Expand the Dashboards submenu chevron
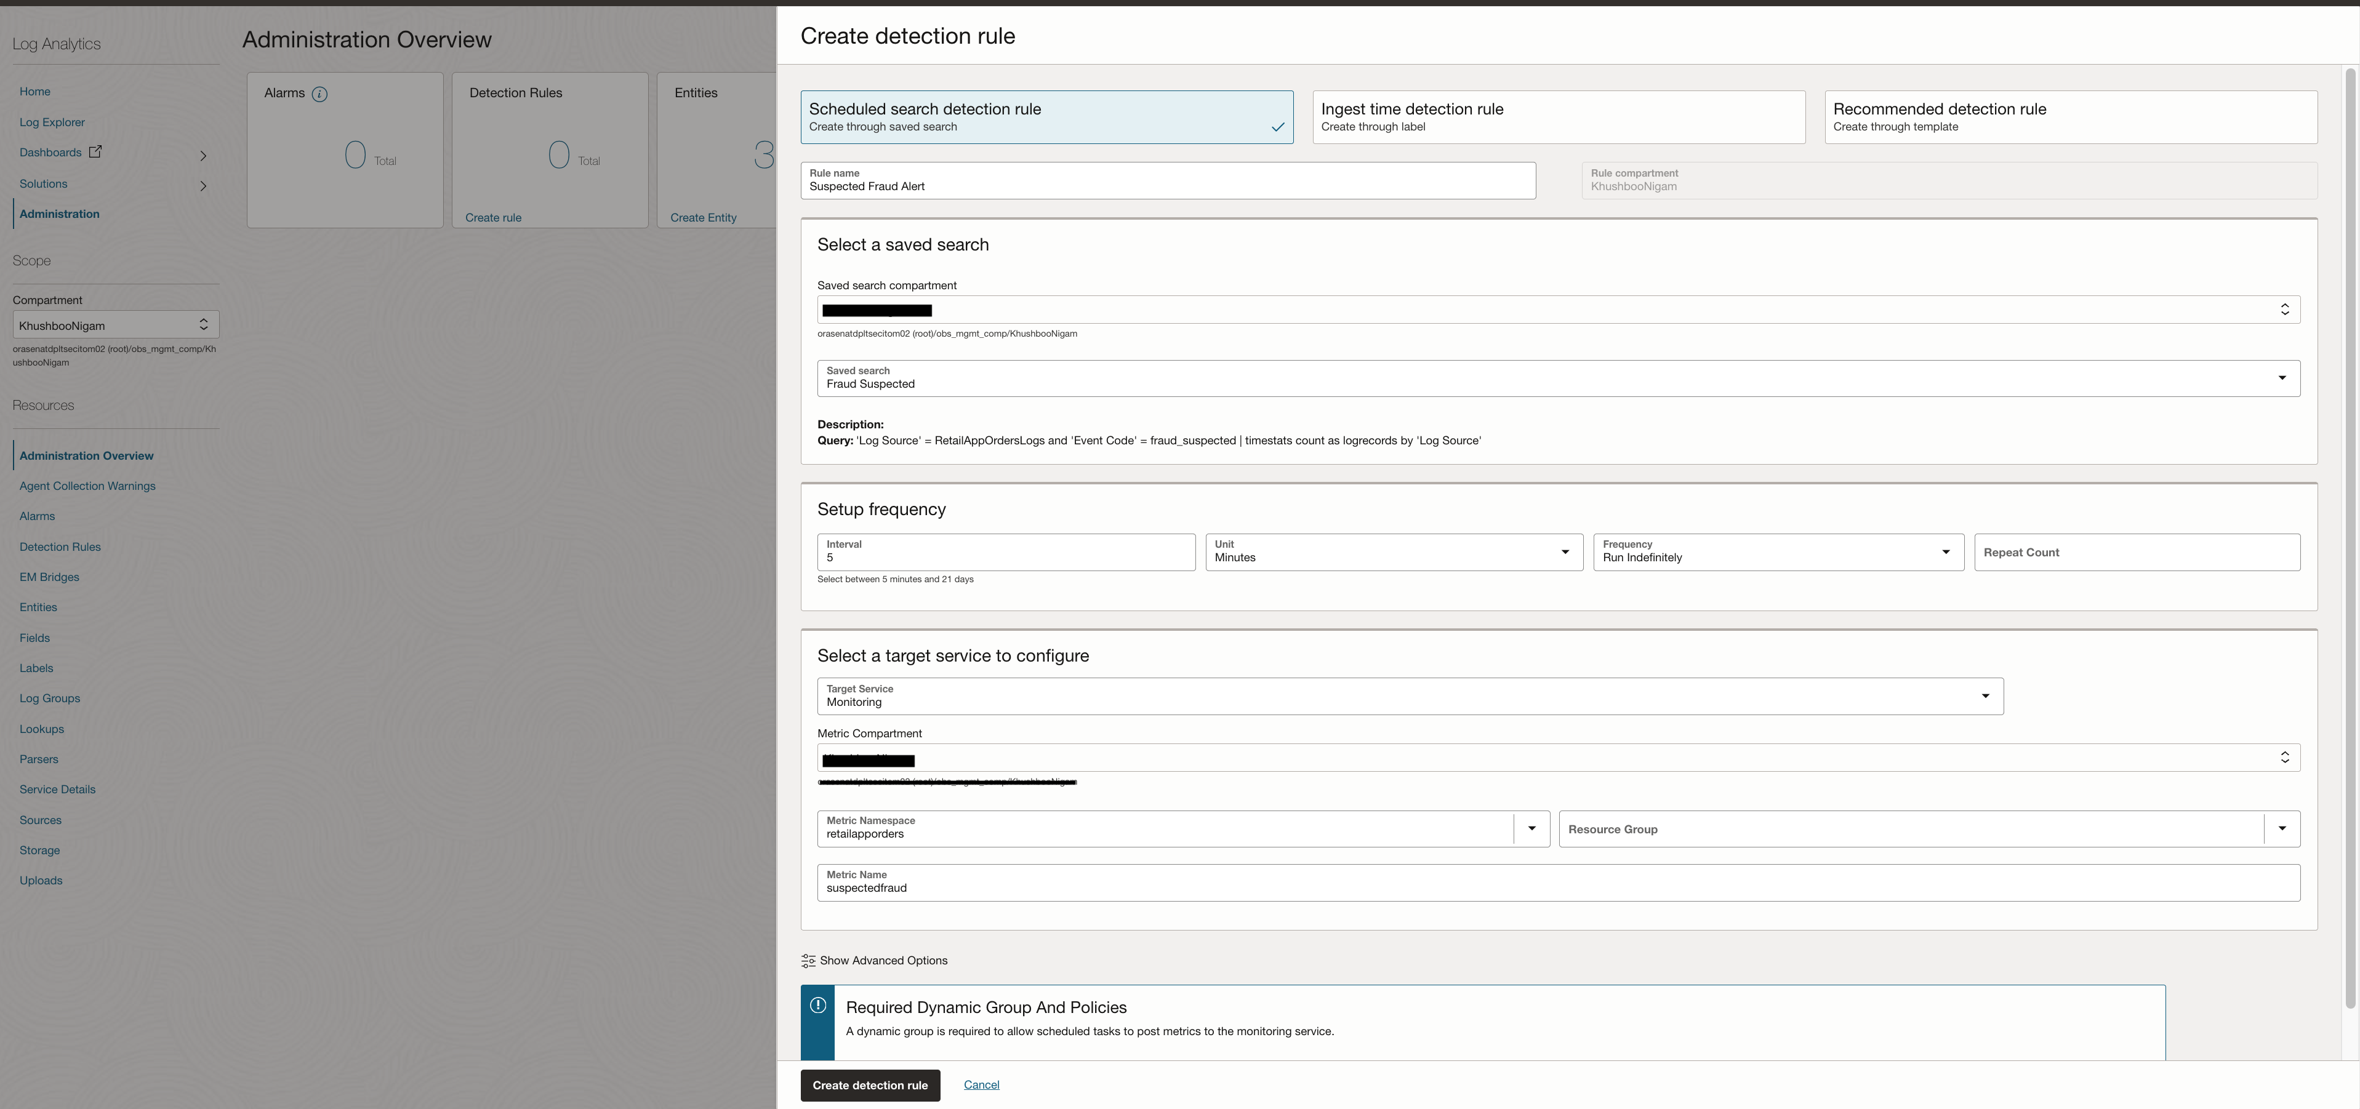This screenshot has height=1109, width=2360. point(203,156)
